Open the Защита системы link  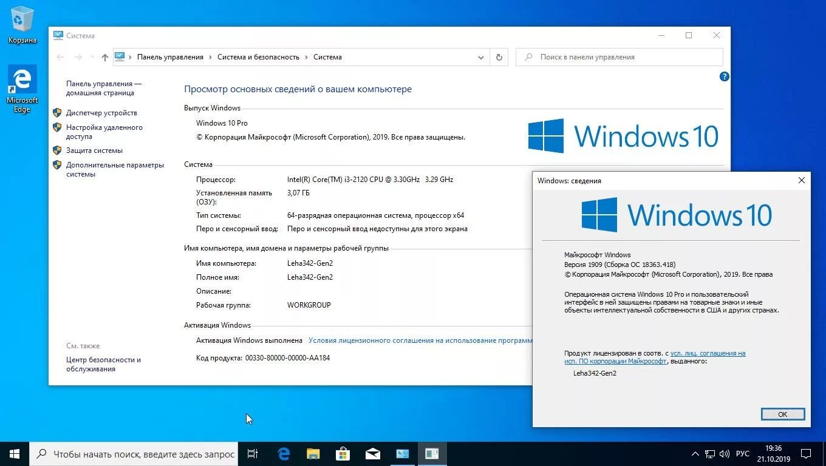(x=94, y=150)
